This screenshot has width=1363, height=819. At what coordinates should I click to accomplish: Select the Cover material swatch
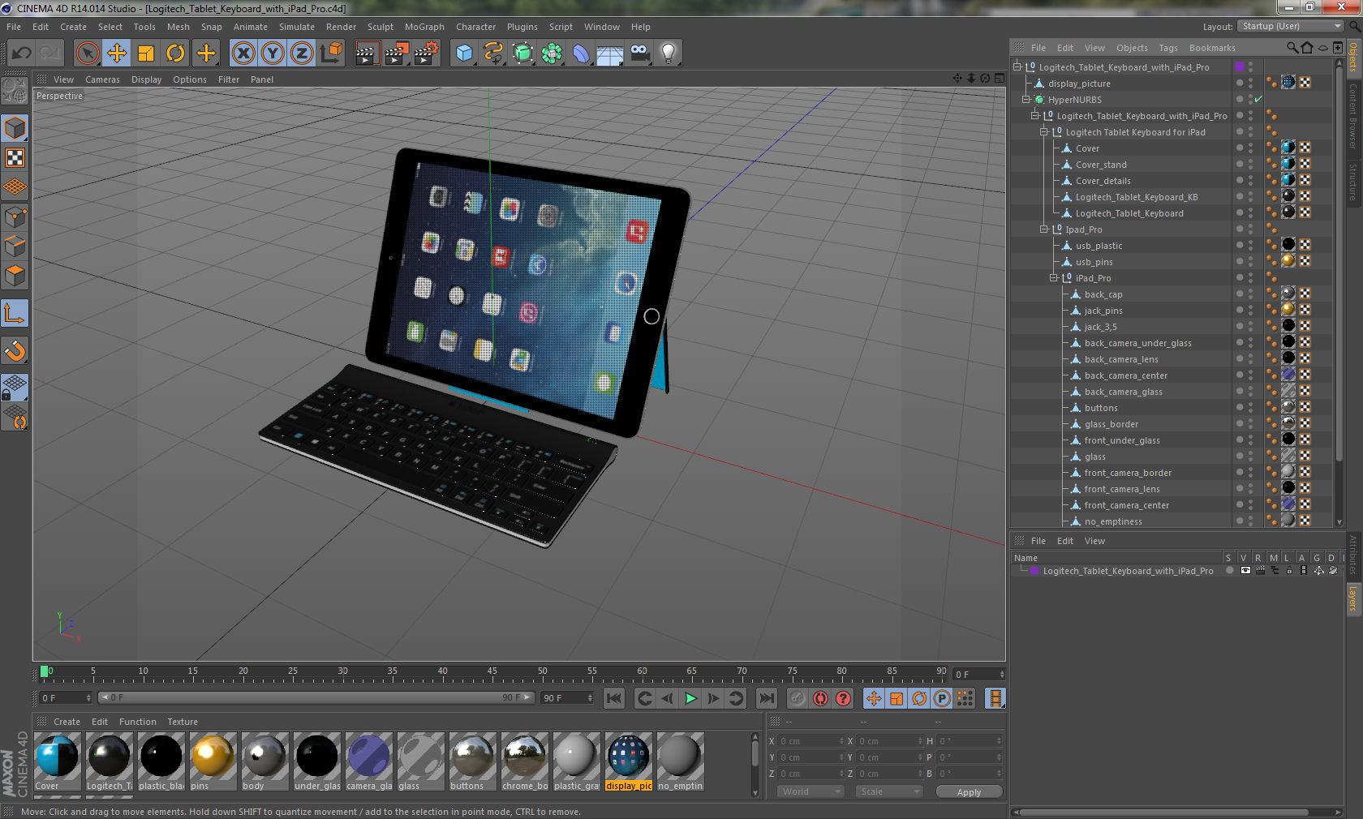coord(58,761)
